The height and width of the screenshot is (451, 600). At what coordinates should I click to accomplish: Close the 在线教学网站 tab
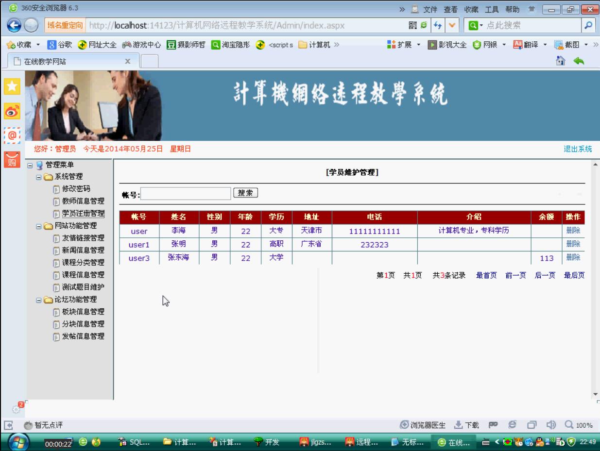click(128, 61)
